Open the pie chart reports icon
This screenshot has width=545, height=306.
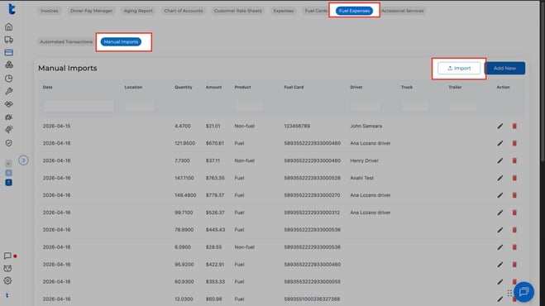coord(9,79)
